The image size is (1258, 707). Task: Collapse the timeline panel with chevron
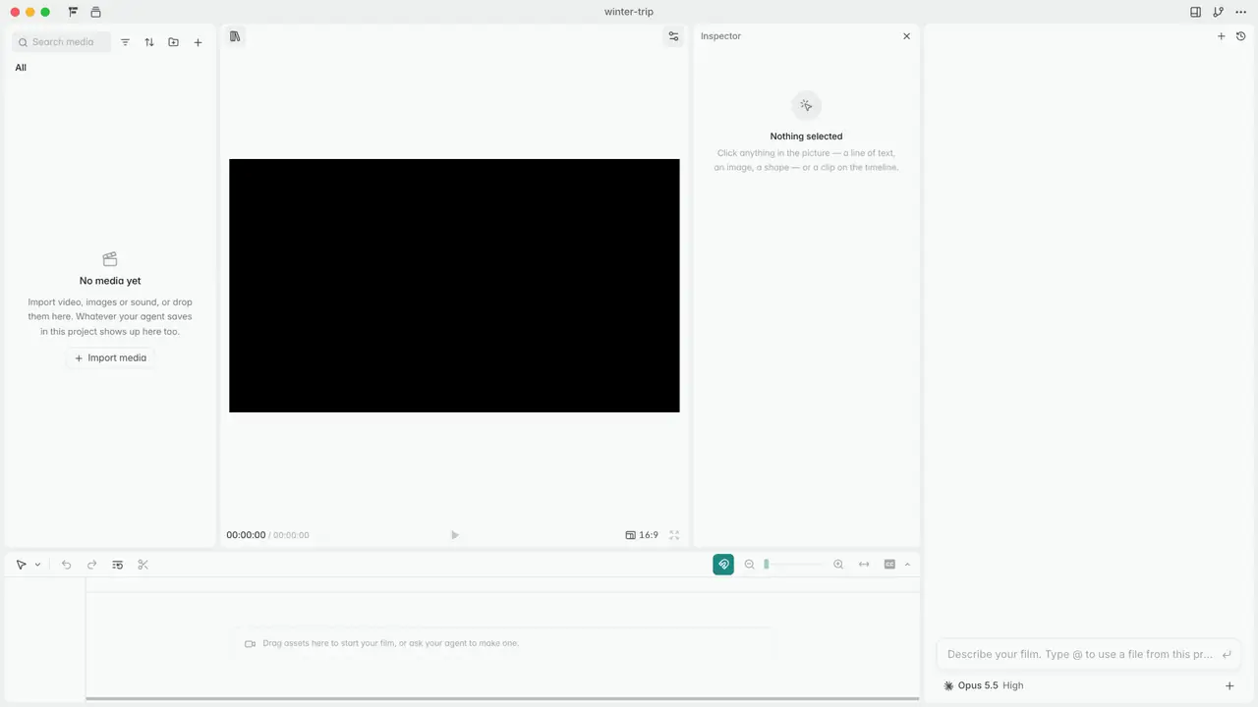(907, 565)
